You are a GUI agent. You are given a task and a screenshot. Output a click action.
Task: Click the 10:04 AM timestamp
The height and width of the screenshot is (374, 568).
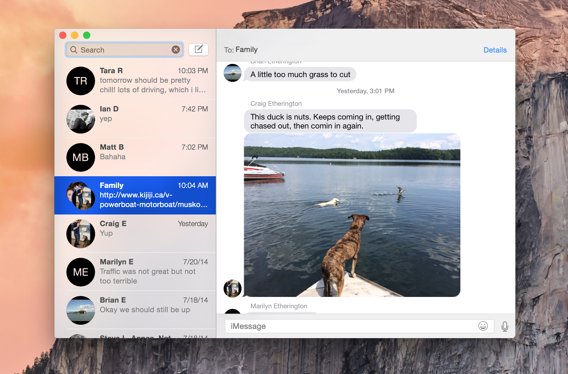(x=193, y=185)
